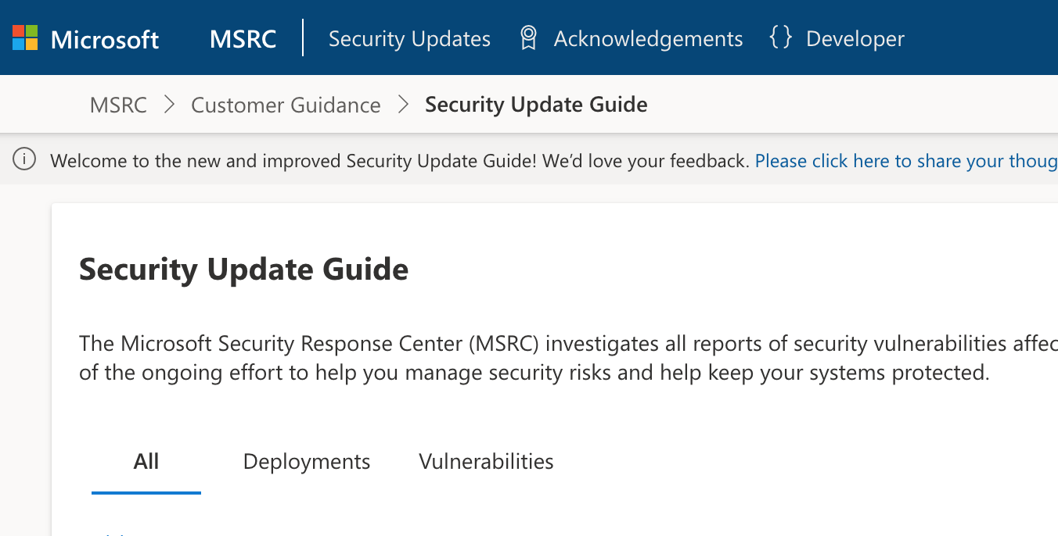
Task: Open the Developer text link
Action: 855,39
